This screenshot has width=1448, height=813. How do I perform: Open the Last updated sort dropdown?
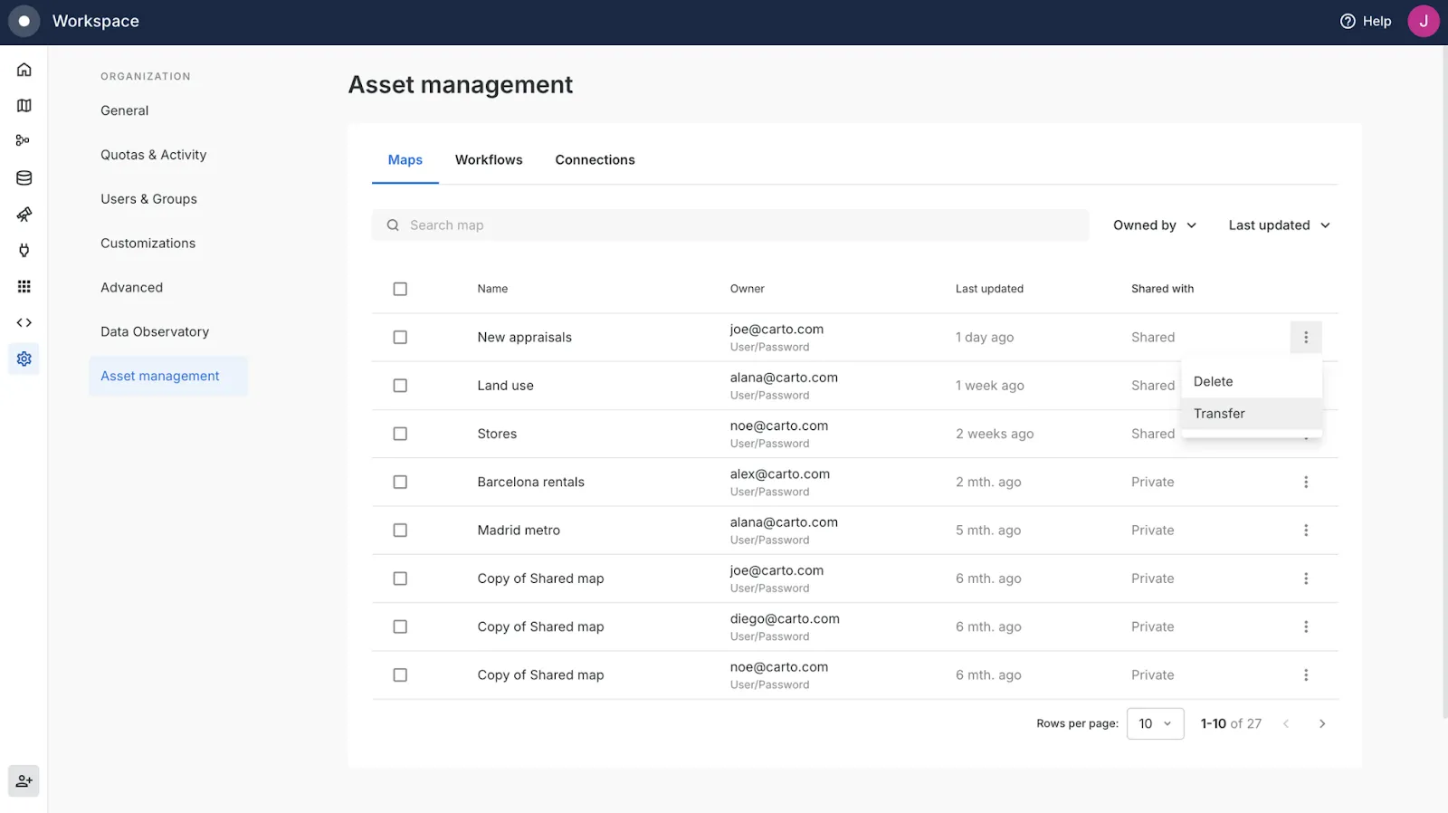[1278, 225]
